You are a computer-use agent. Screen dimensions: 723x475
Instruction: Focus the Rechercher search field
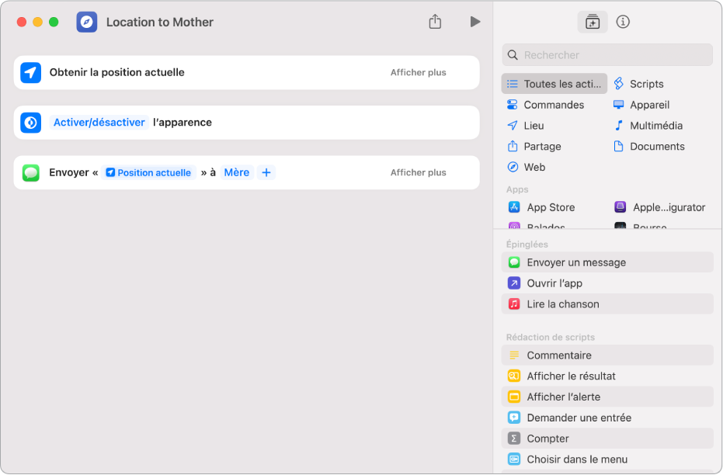point(607,55)
